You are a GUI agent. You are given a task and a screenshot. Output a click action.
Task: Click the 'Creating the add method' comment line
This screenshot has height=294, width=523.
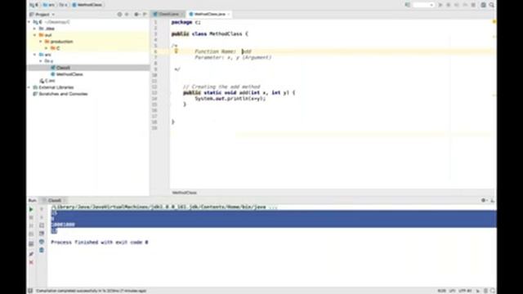pyautogui.click(x=221, y=87)
